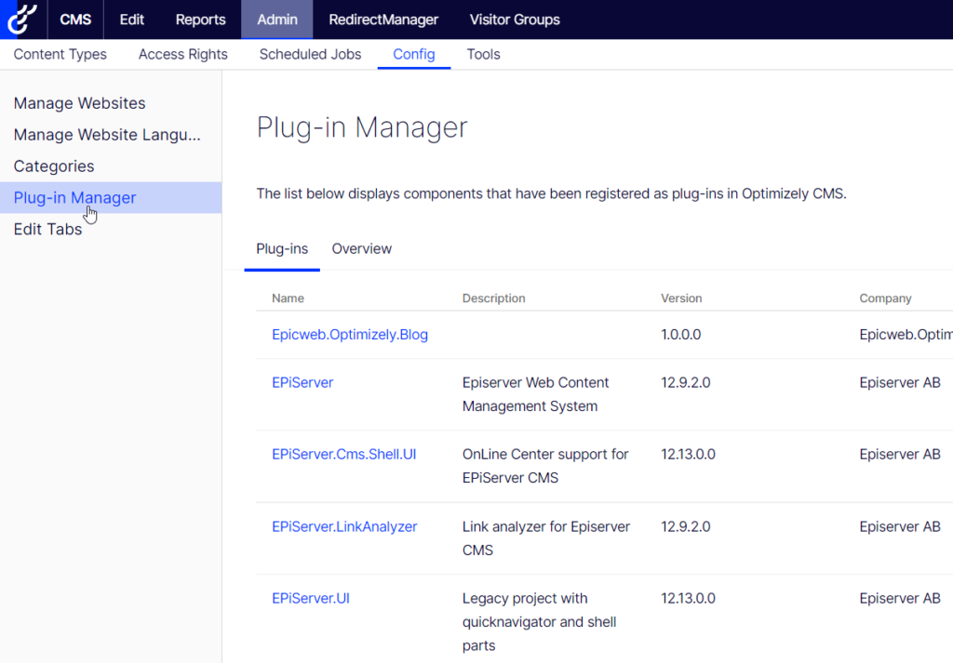
Task: Click version 1.0.0.0 in Epicweb.Optimizely.Blog row
Action: [680, 335]
